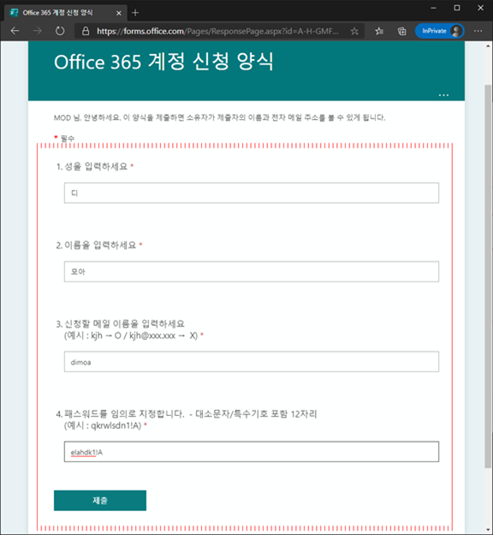Click the form title Office 365 계정 신청 양식

[x=163, y=62]
